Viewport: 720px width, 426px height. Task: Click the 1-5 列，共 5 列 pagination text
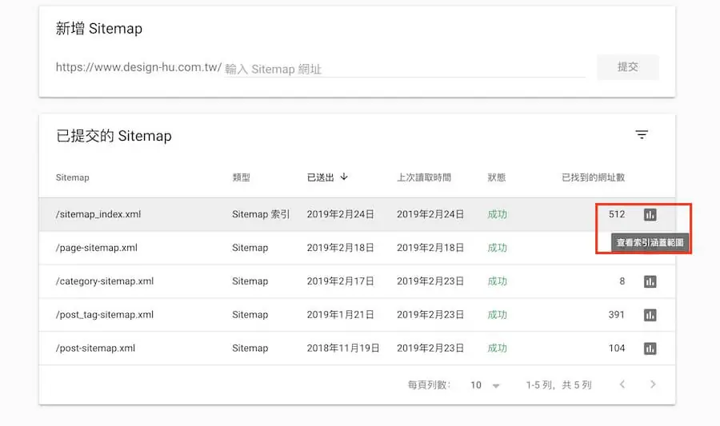pyautogui.click(x=558, y=384)
